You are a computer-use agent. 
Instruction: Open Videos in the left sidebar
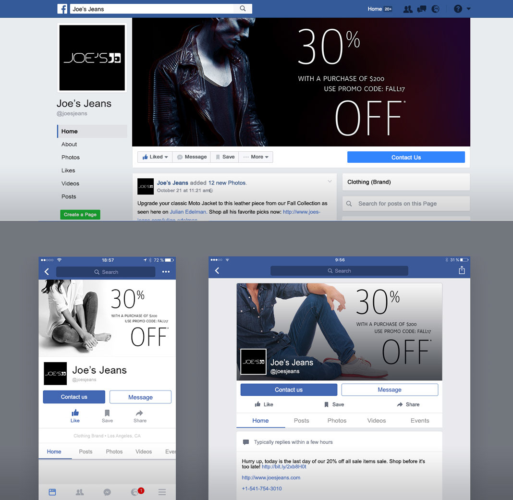coord(70,183)
